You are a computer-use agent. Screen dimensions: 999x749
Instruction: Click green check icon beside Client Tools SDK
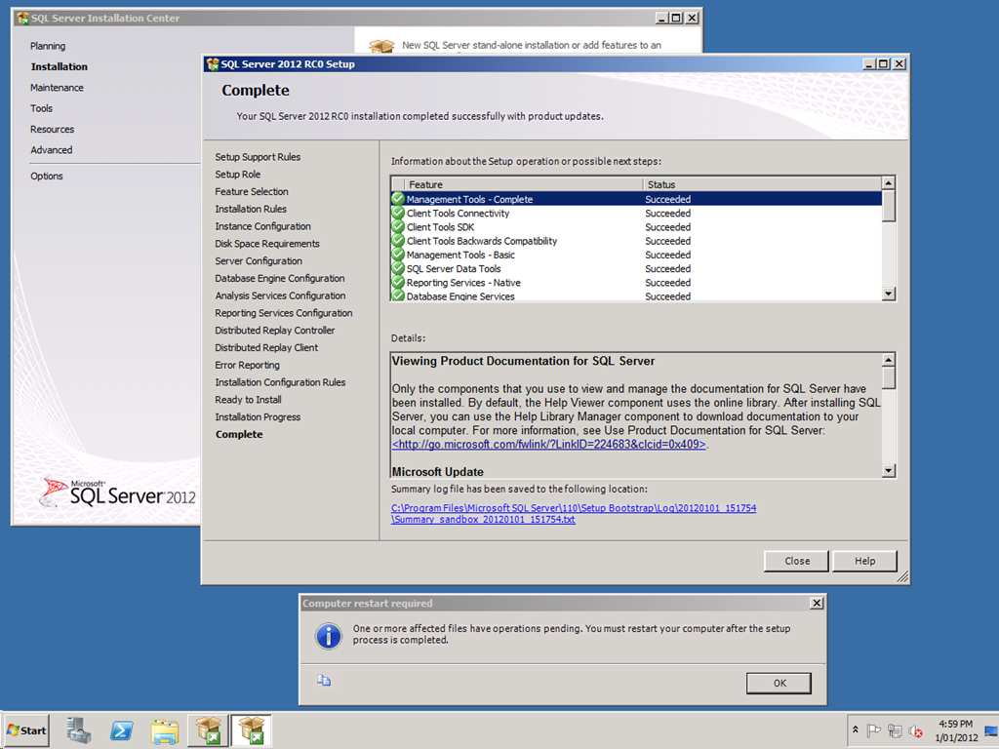point(398,227)
